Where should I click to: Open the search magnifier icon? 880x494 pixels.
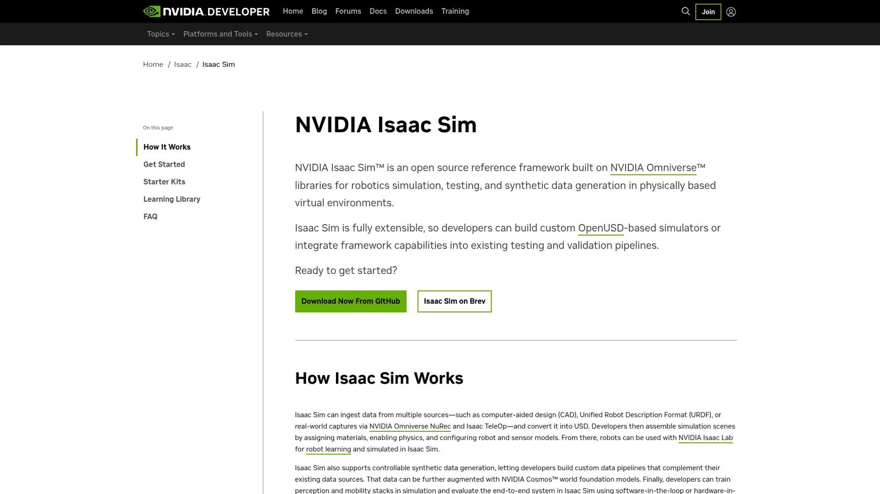pos(685,11)
